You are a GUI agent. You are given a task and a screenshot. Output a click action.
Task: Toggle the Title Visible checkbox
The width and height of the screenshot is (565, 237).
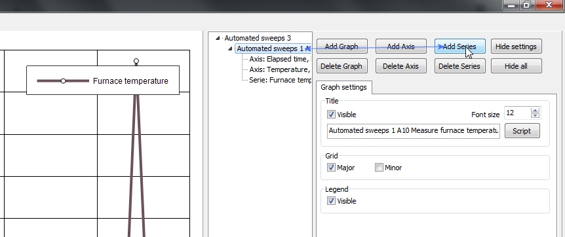(x=331, y=115)
